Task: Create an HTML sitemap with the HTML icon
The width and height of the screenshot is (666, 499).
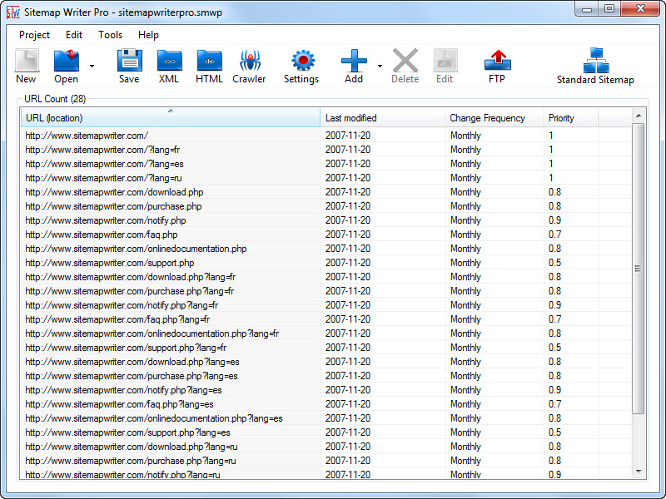Action: (x=210, y=61)
